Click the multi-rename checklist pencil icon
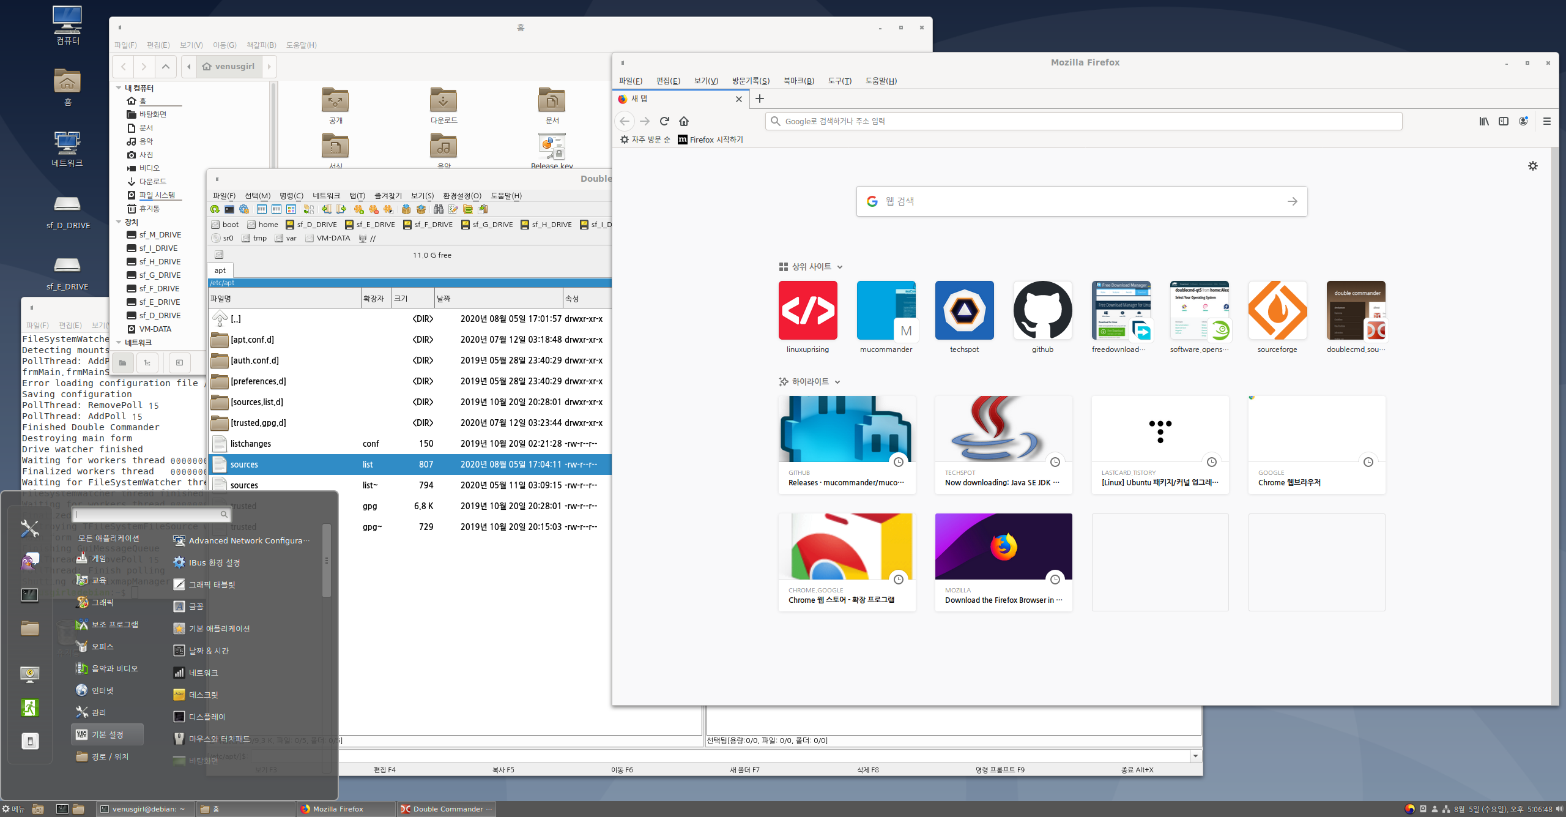The height and width of the screenshot is (817, 1566). point(453,209)
